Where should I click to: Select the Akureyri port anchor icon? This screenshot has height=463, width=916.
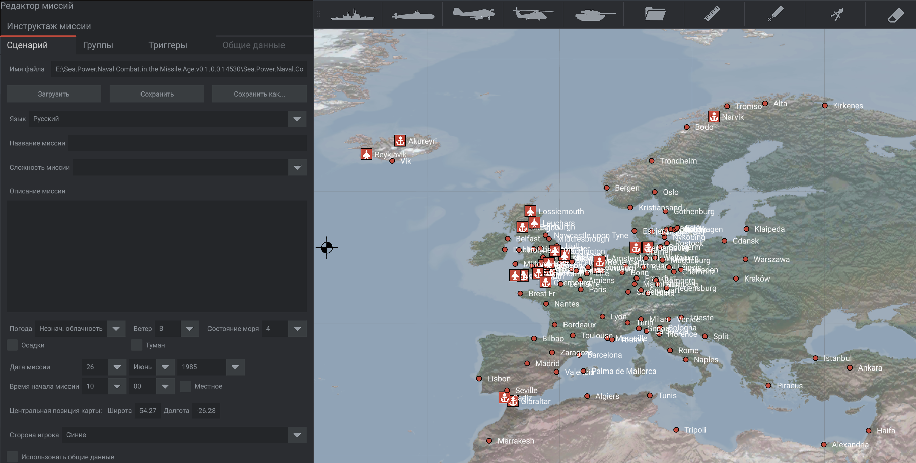tap(400, 140)
